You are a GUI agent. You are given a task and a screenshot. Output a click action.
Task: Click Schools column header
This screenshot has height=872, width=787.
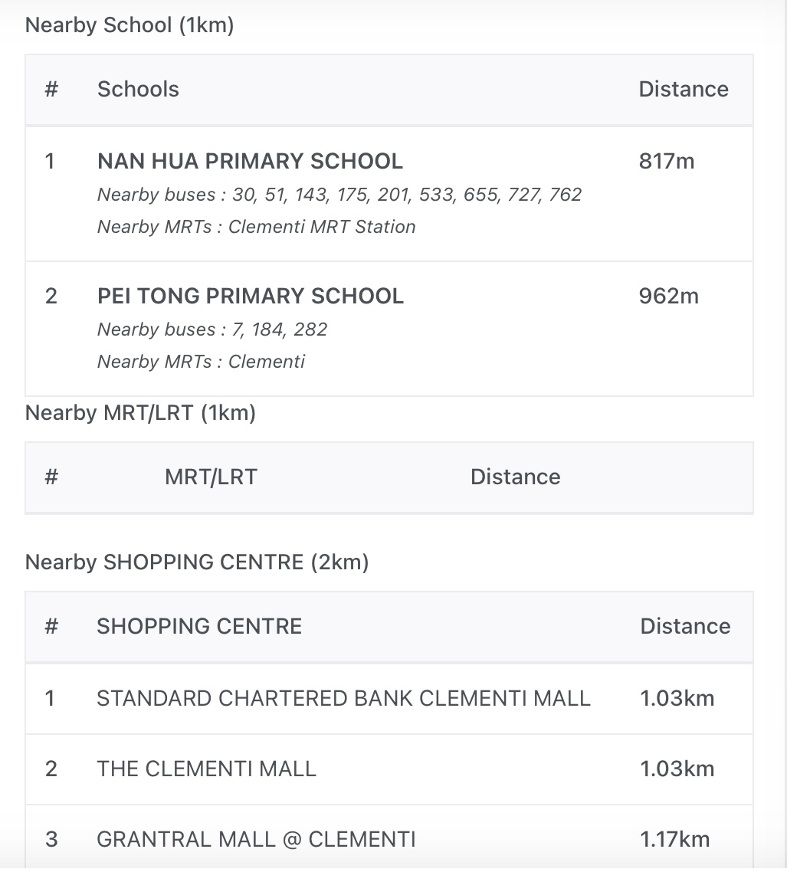(138, 90)
